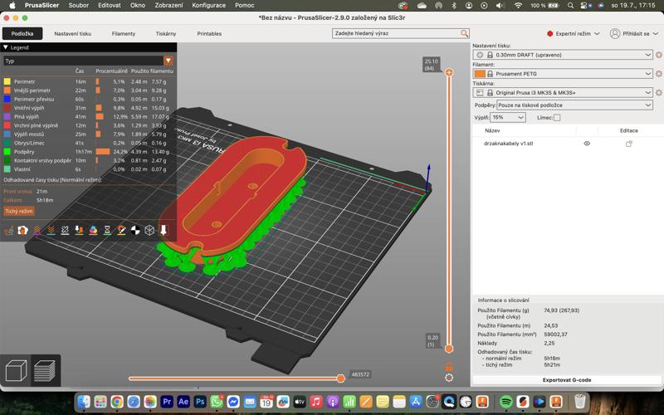Open the Typ legend view dropdown
This screenshot has height=415, width=664.
tap(88, 61)
